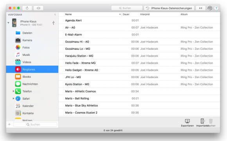Click status text 0 von 24 gewählt
Viewport: 227px width, 141px height.
click(113, 130)
